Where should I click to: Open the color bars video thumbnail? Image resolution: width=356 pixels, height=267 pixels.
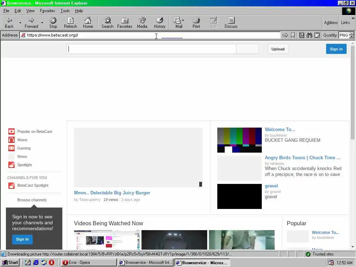click(x=239, y=140)
